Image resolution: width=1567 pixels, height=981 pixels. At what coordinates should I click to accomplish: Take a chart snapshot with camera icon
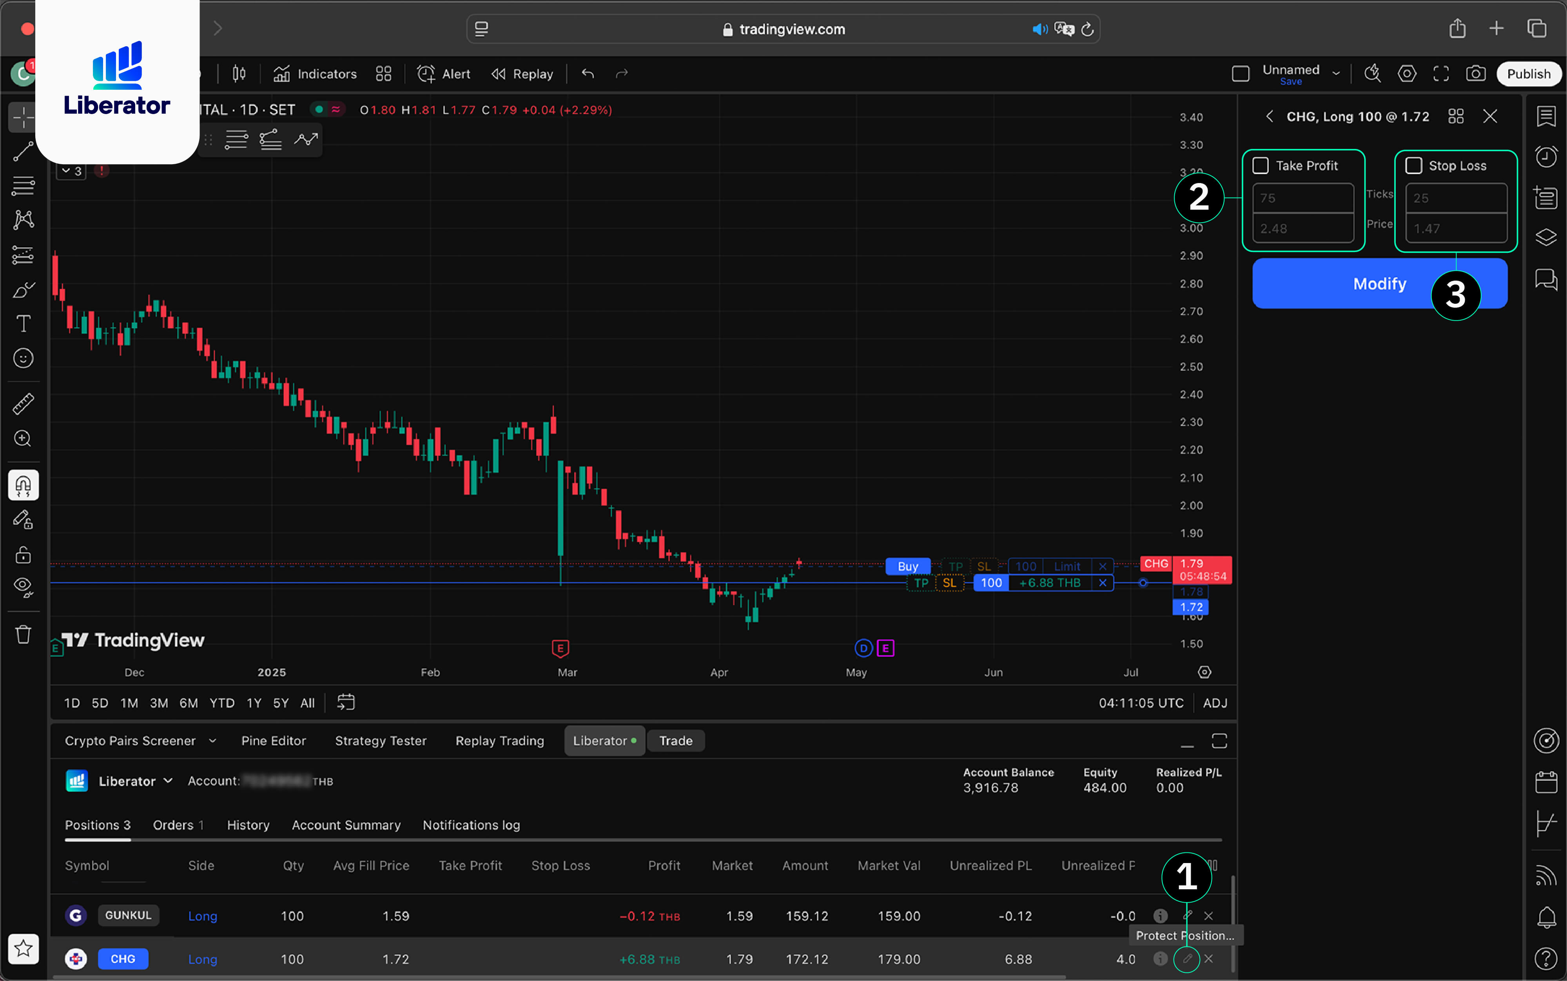[x=1476, y=73]
